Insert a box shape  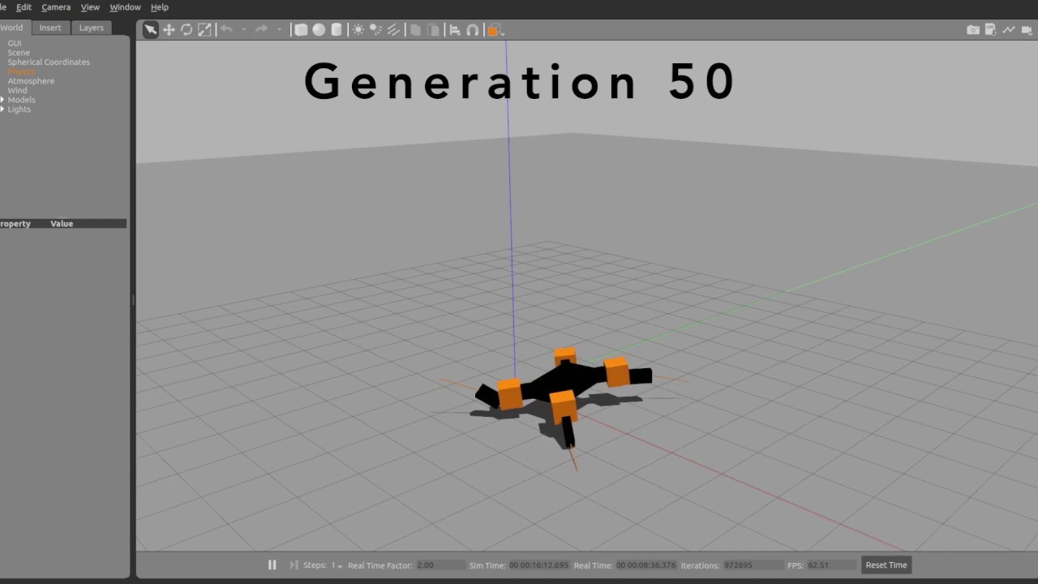[301, 30]
